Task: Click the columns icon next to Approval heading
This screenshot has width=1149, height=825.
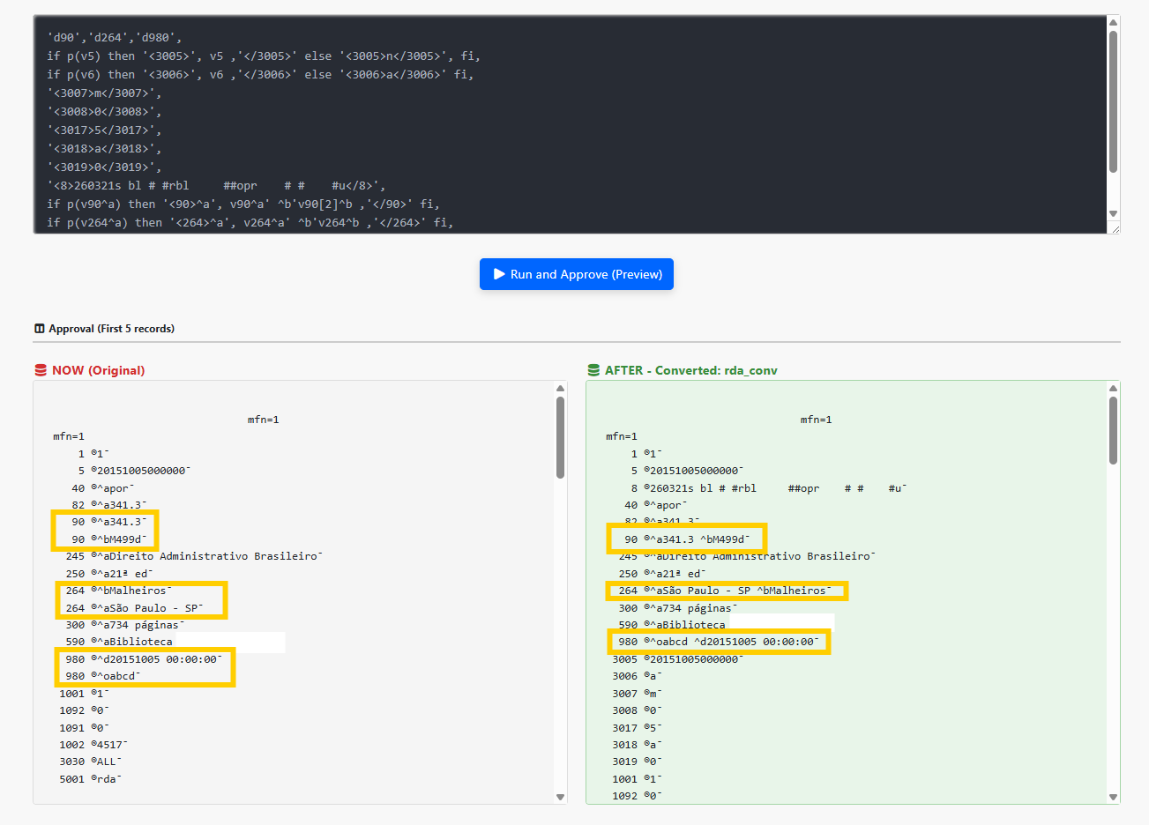Action: [39, 329]
